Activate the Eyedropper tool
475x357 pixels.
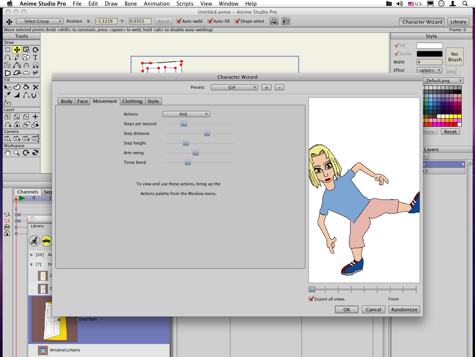tap(7, 95)
